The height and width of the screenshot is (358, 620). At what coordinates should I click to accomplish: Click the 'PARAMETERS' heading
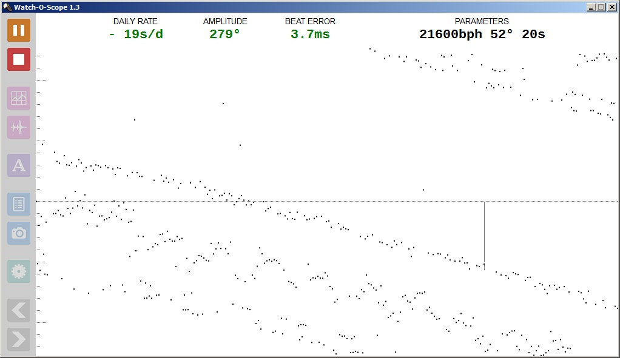click(482, 21)
